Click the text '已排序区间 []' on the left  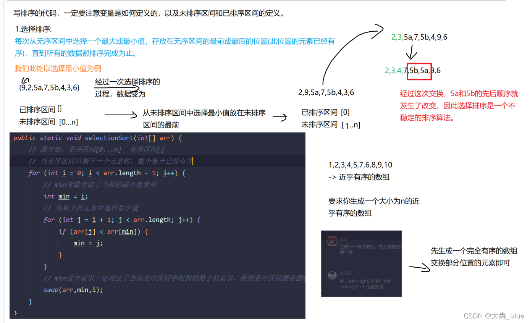pyautogui.click(x=40, y=110)
